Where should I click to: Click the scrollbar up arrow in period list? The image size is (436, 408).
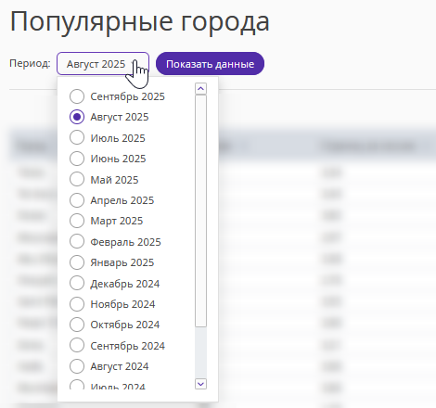pos(201,89)
